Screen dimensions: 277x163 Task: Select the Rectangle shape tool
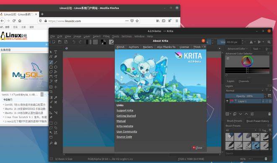coord(51,67)
